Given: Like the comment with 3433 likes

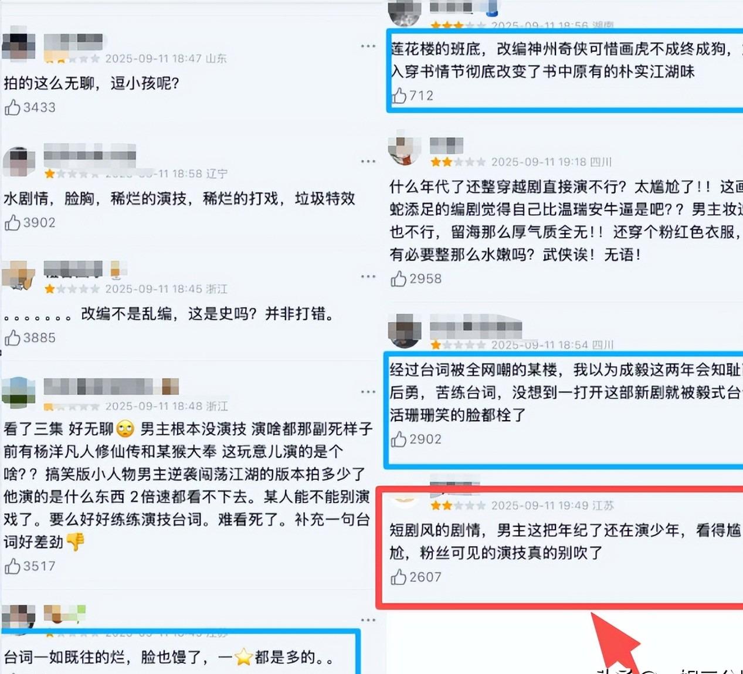Looking at the screenshot, I should tap(12, 107).
